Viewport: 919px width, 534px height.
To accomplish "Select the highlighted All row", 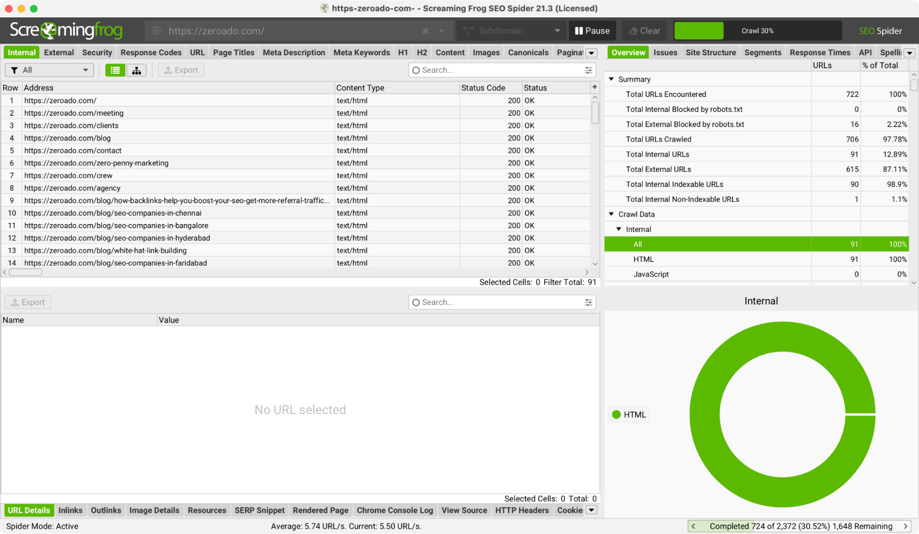I will pyautogui.click(x=757, y=244).
